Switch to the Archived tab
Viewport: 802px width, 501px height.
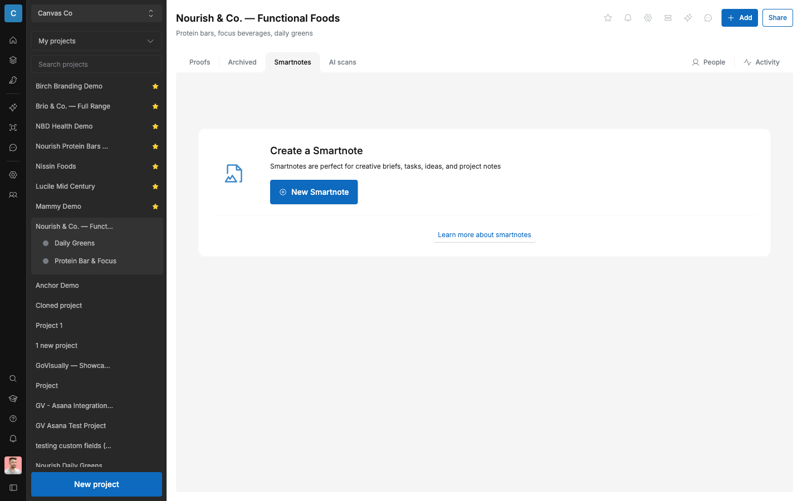click(x=242, y=62)
